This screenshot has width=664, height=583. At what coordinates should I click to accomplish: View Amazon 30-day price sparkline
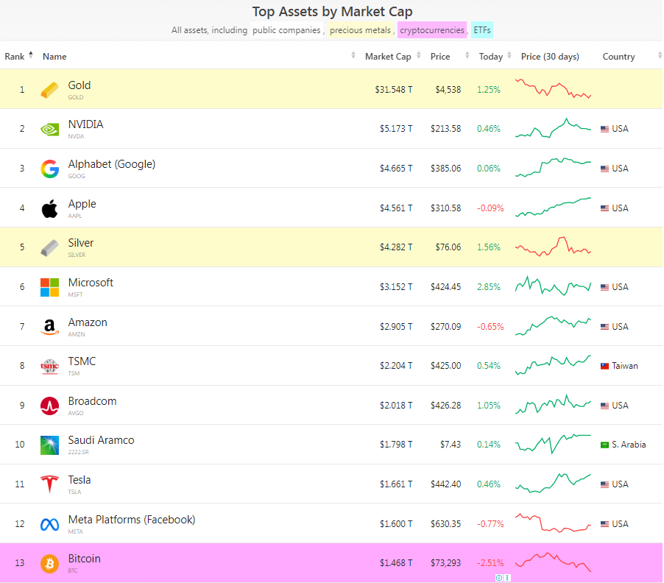[553, 326]
